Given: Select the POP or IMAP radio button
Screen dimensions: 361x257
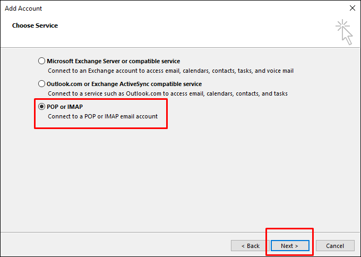Looking at the screenshot, I should click(x=42, y=107).
